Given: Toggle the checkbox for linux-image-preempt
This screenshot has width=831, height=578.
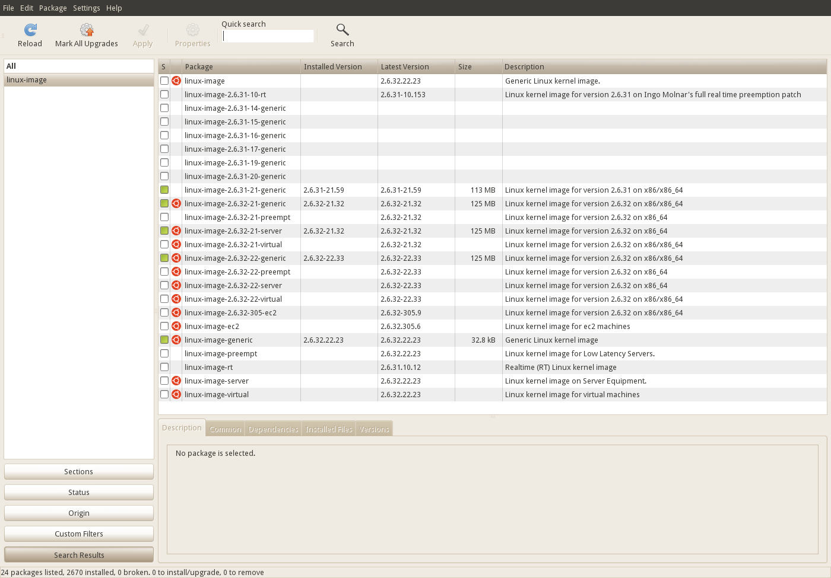Looking at the screenshot, I should pos(164,353).
